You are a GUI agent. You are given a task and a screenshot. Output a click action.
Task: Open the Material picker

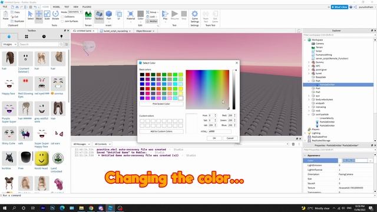pos(131,16)
